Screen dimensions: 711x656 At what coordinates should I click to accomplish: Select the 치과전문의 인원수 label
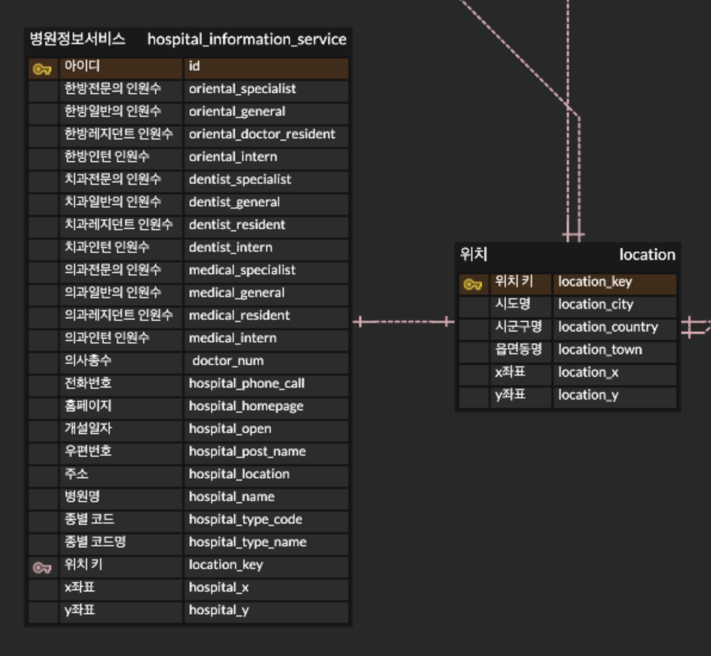[113, 179]
